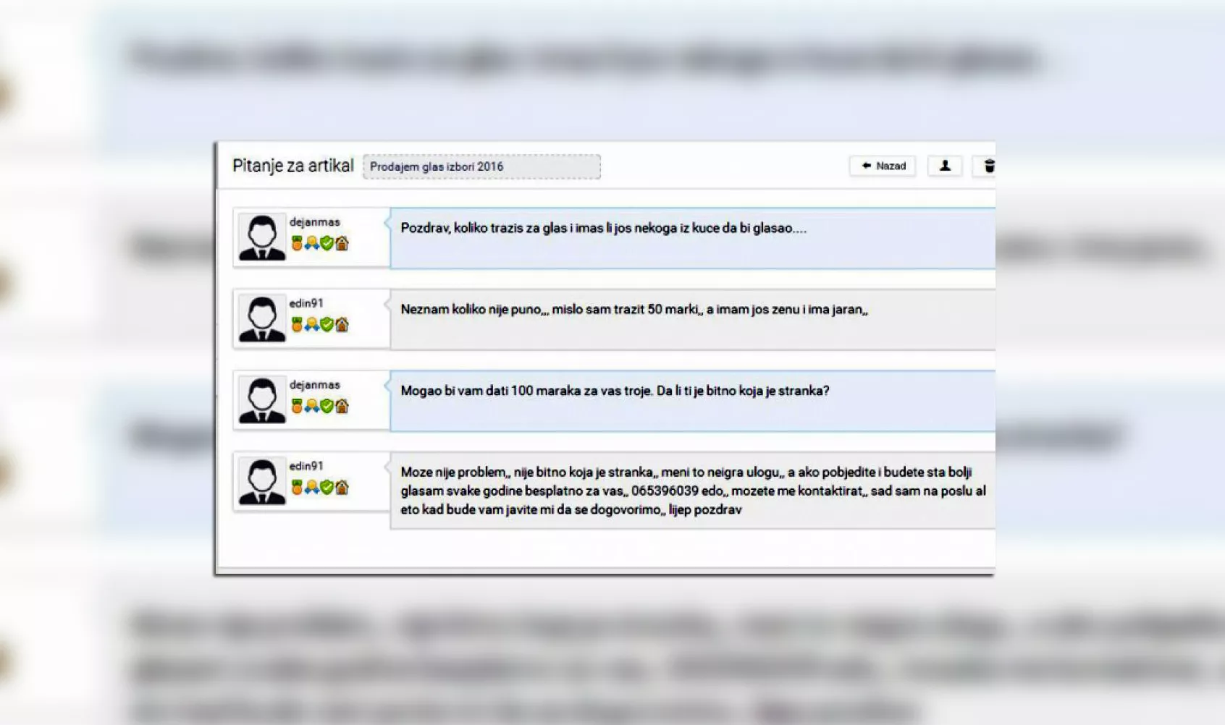Open edin91 username on the second message
Screen dimensions: 1225x725
(x=306, y=303)
